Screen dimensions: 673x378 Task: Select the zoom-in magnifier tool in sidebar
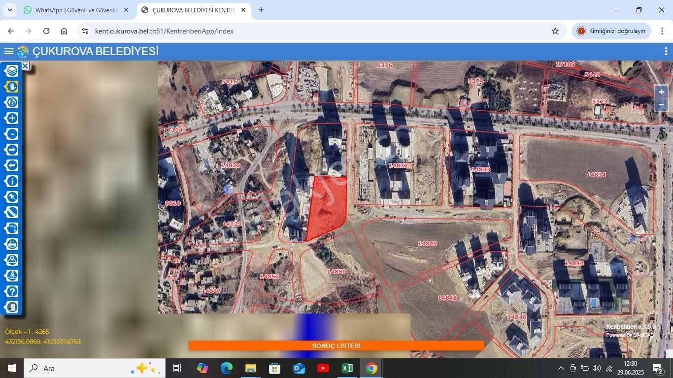point(12,118)
